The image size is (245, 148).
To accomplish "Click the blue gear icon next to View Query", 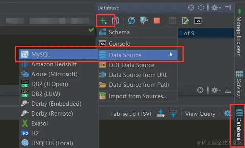I will [227, 113].
